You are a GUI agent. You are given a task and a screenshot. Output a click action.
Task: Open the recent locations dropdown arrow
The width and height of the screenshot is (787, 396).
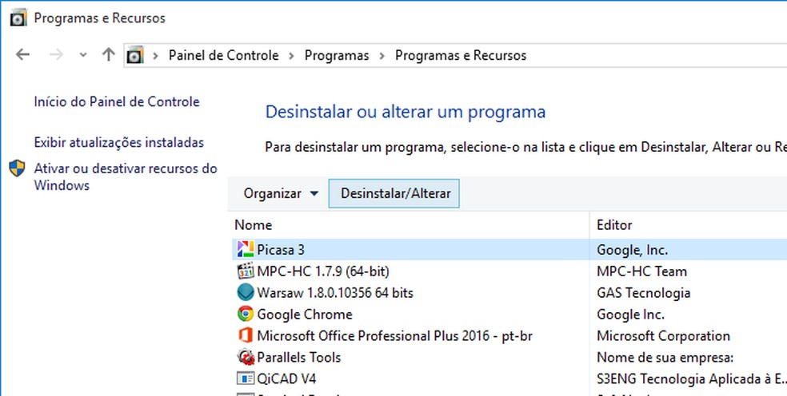[83, 55]
